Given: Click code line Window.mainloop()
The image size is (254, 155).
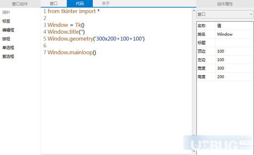Looking at the screenshot, I should pos(72,53).
